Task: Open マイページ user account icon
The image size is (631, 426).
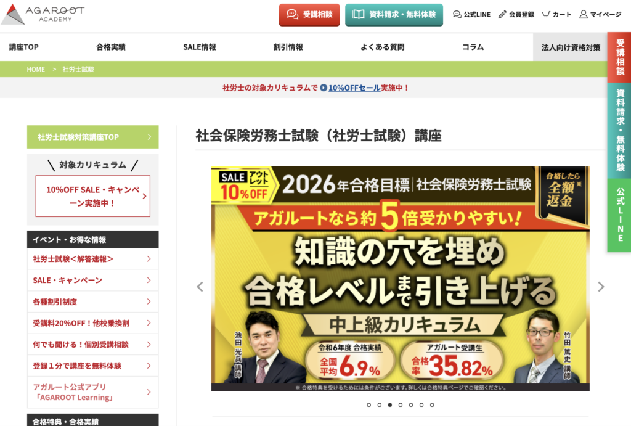Action: coord(583,14)
